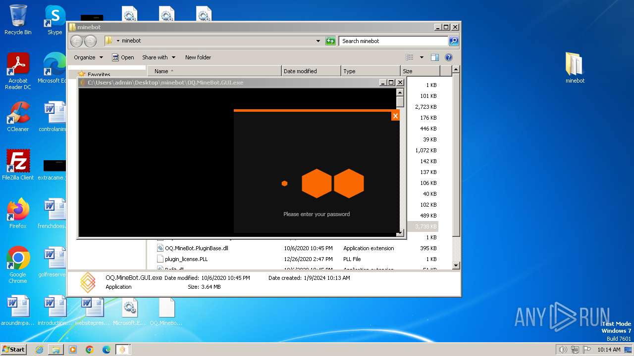634x356 pixels.
Task: Open Windows Explorer taskbar button
Action: pos(56,350)
